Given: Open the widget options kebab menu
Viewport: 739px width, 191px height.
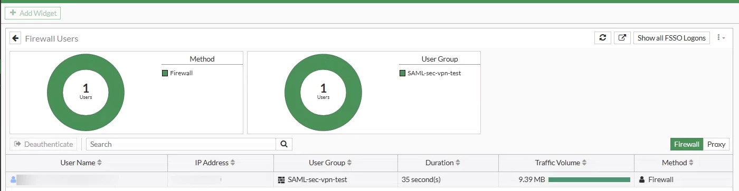Looking at the screenshot, I should pos(721,38).
